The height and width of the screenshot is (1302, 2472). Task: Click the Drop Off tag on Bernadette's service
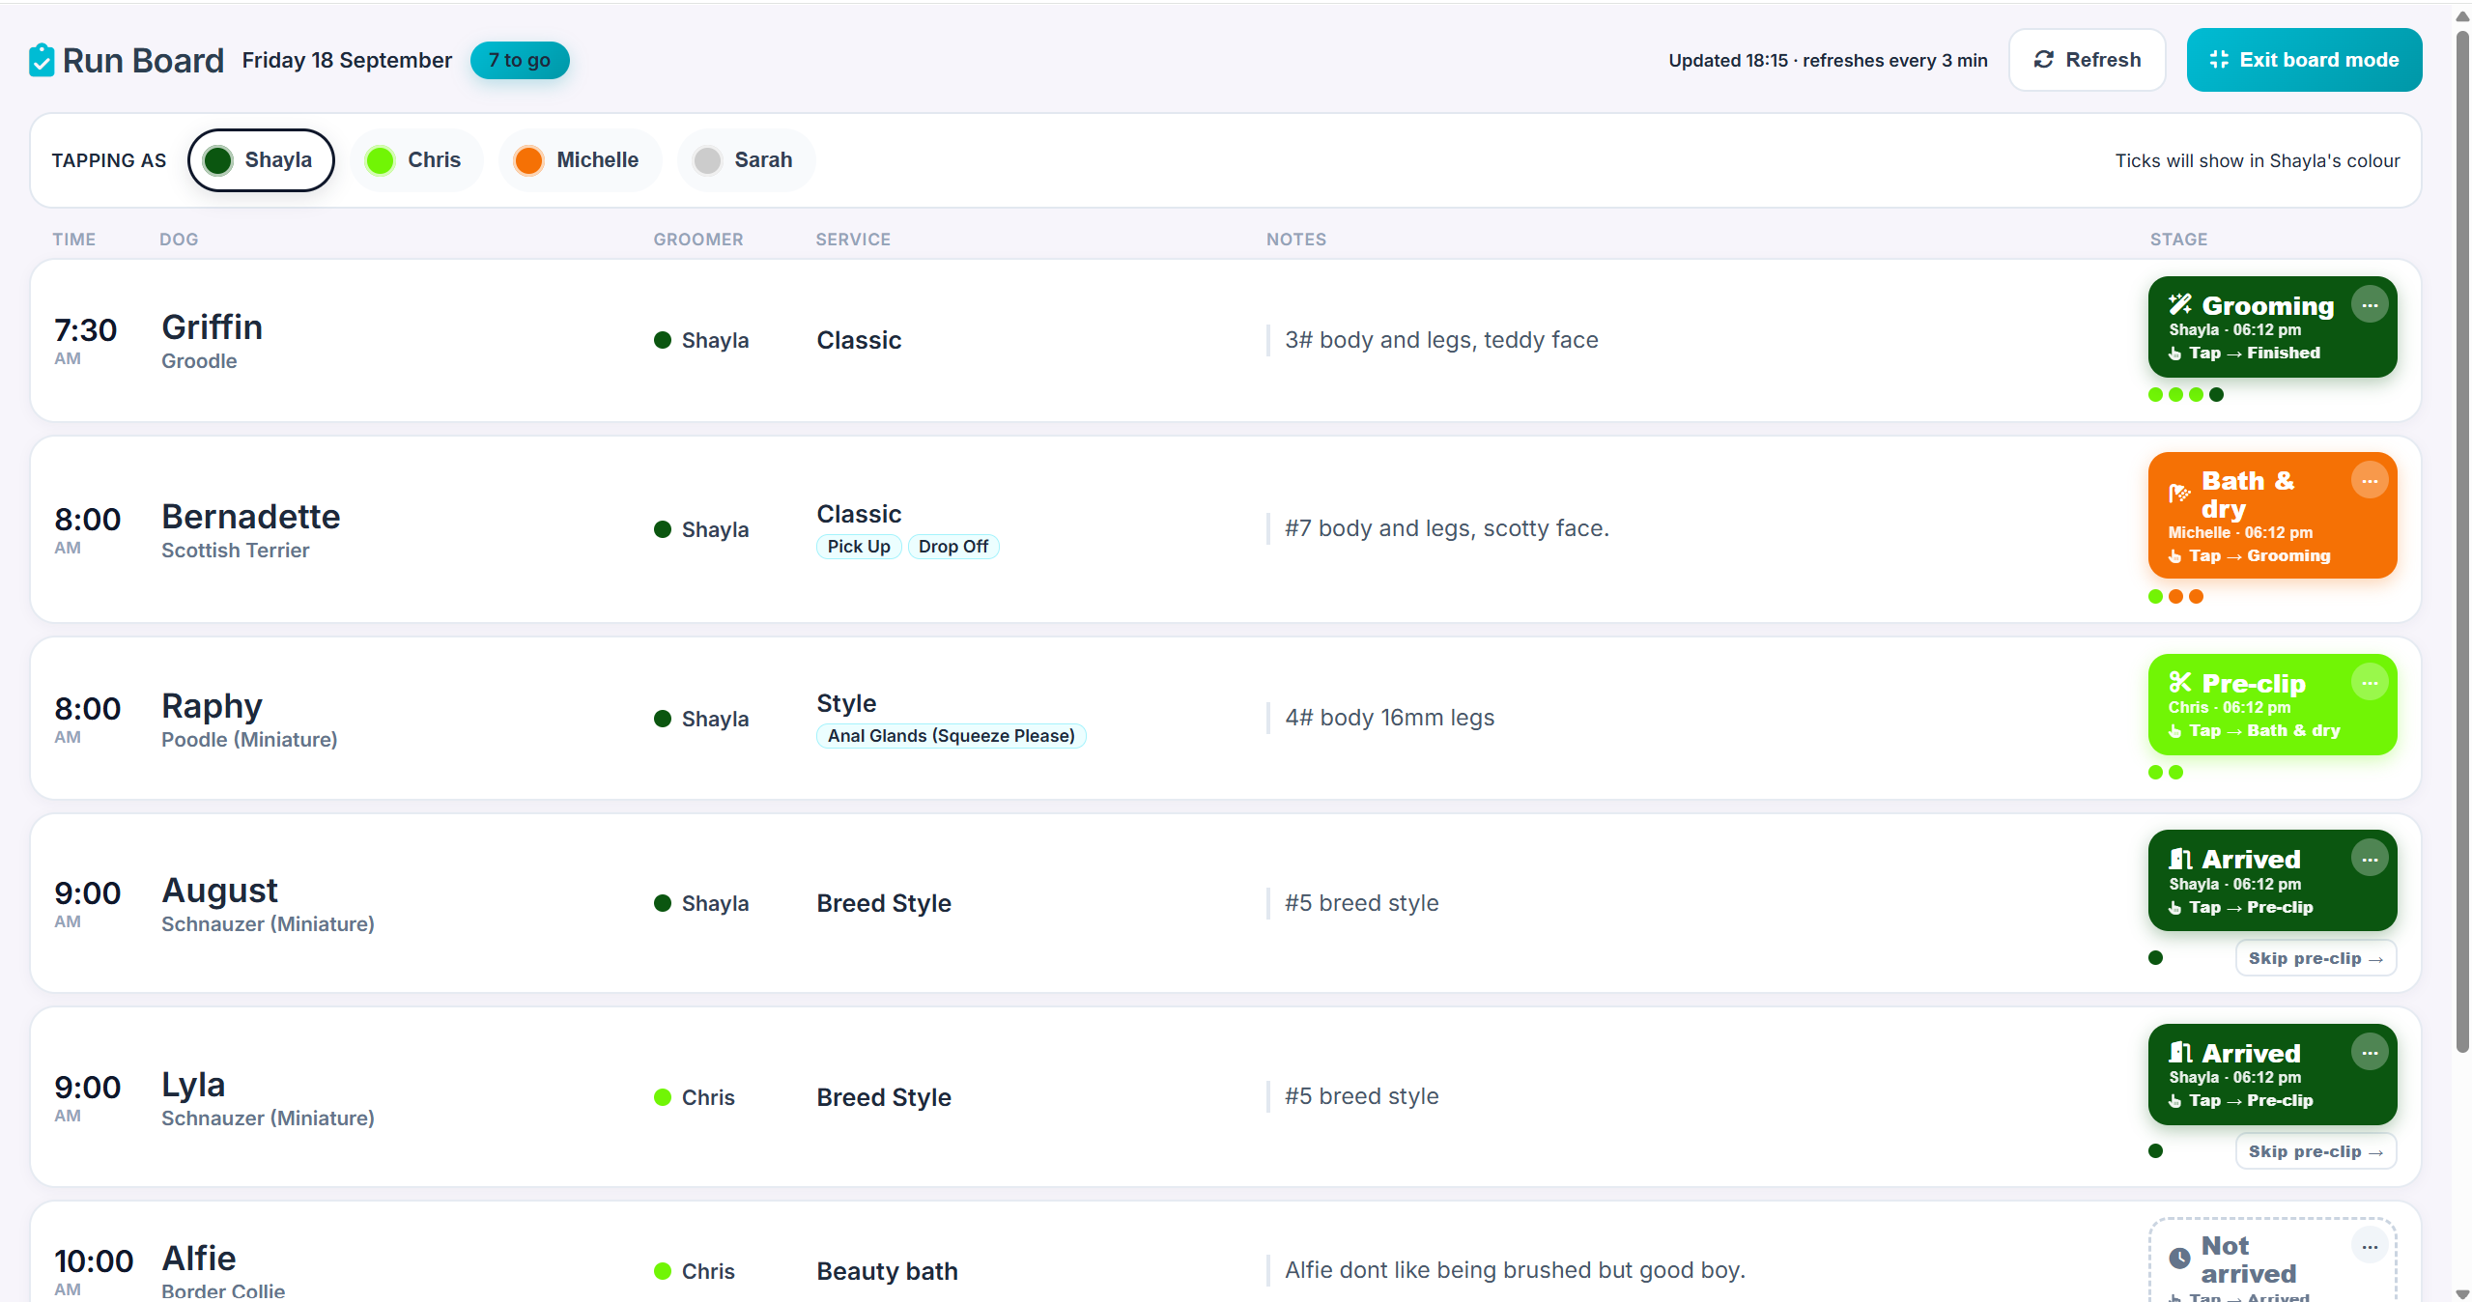pos(952,547)
